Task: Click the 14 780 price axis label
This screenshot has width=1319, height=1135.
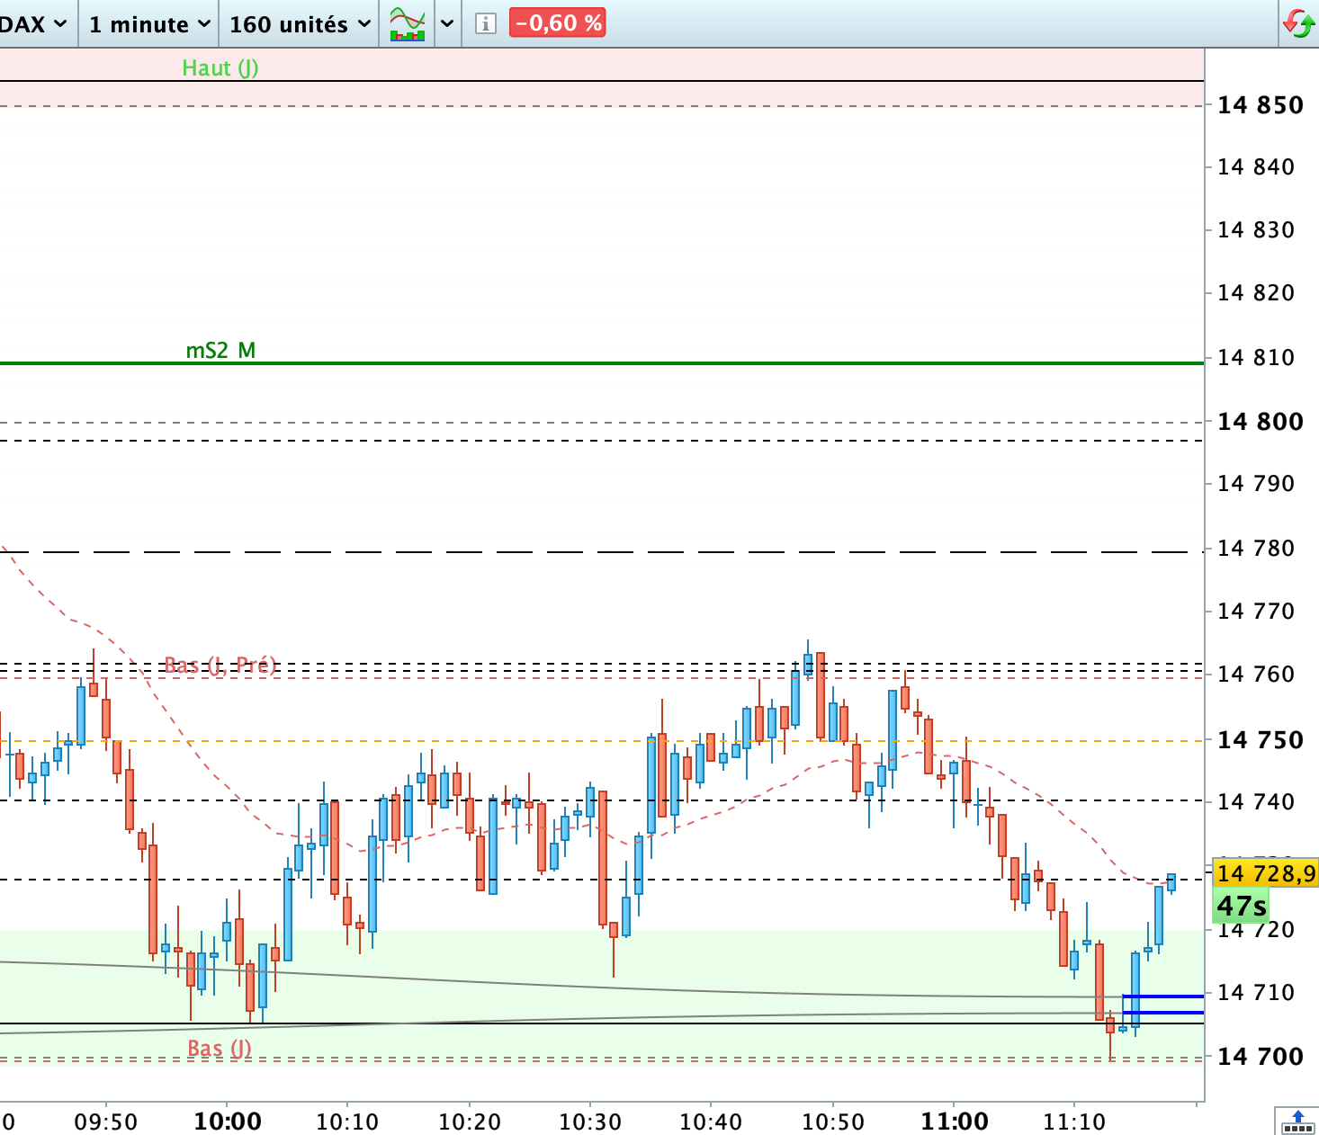Action: [1256, 549]
